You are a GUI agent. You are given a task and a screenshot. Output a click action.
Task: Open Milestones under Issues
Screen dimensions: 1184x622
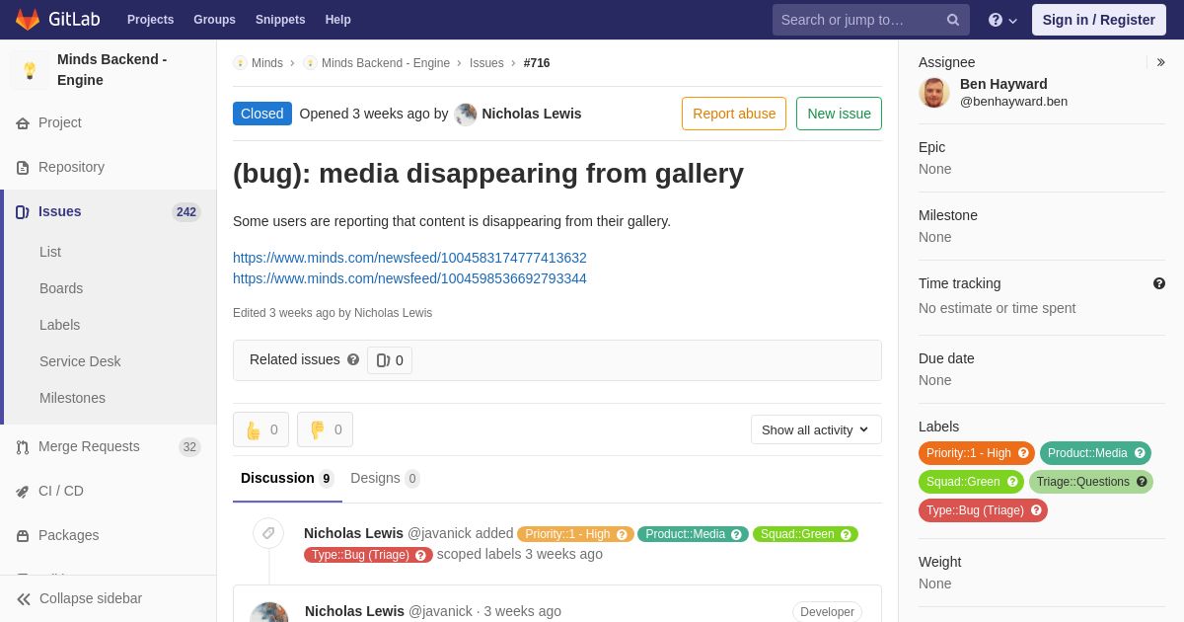[72, 398]
